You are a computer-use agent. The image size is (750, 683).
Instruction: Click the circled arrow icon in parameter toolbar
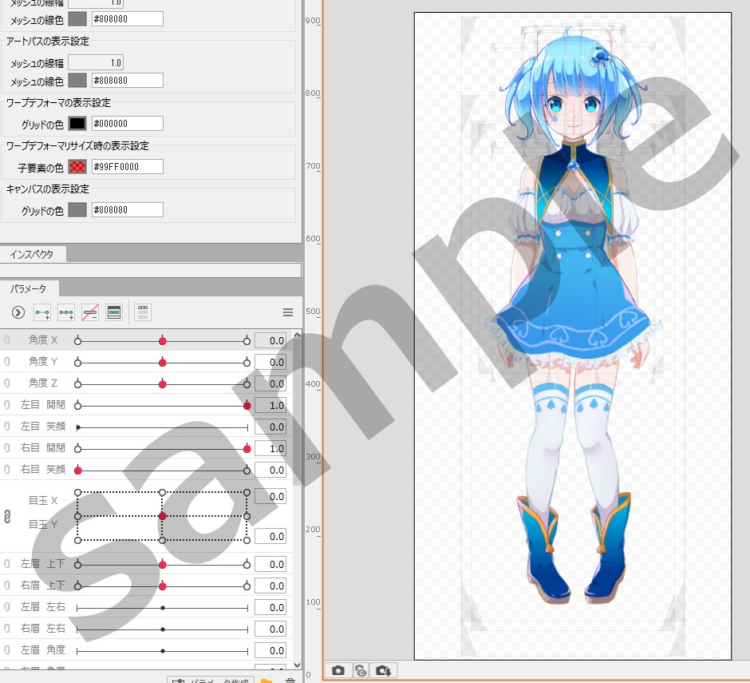[x=18, y=313]
